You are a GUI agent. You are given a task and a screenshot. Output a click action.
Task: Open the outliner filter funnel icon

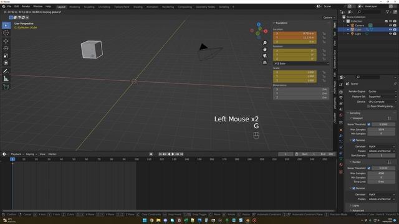tap(388, 12)
